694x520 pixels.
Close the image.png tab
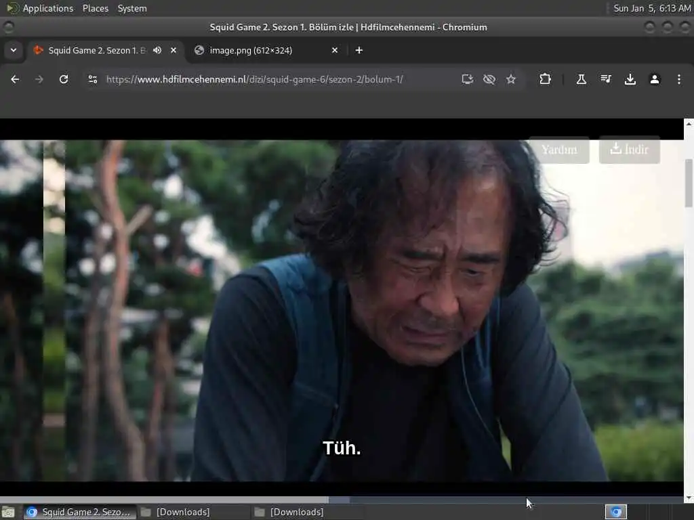pos(335,50)
